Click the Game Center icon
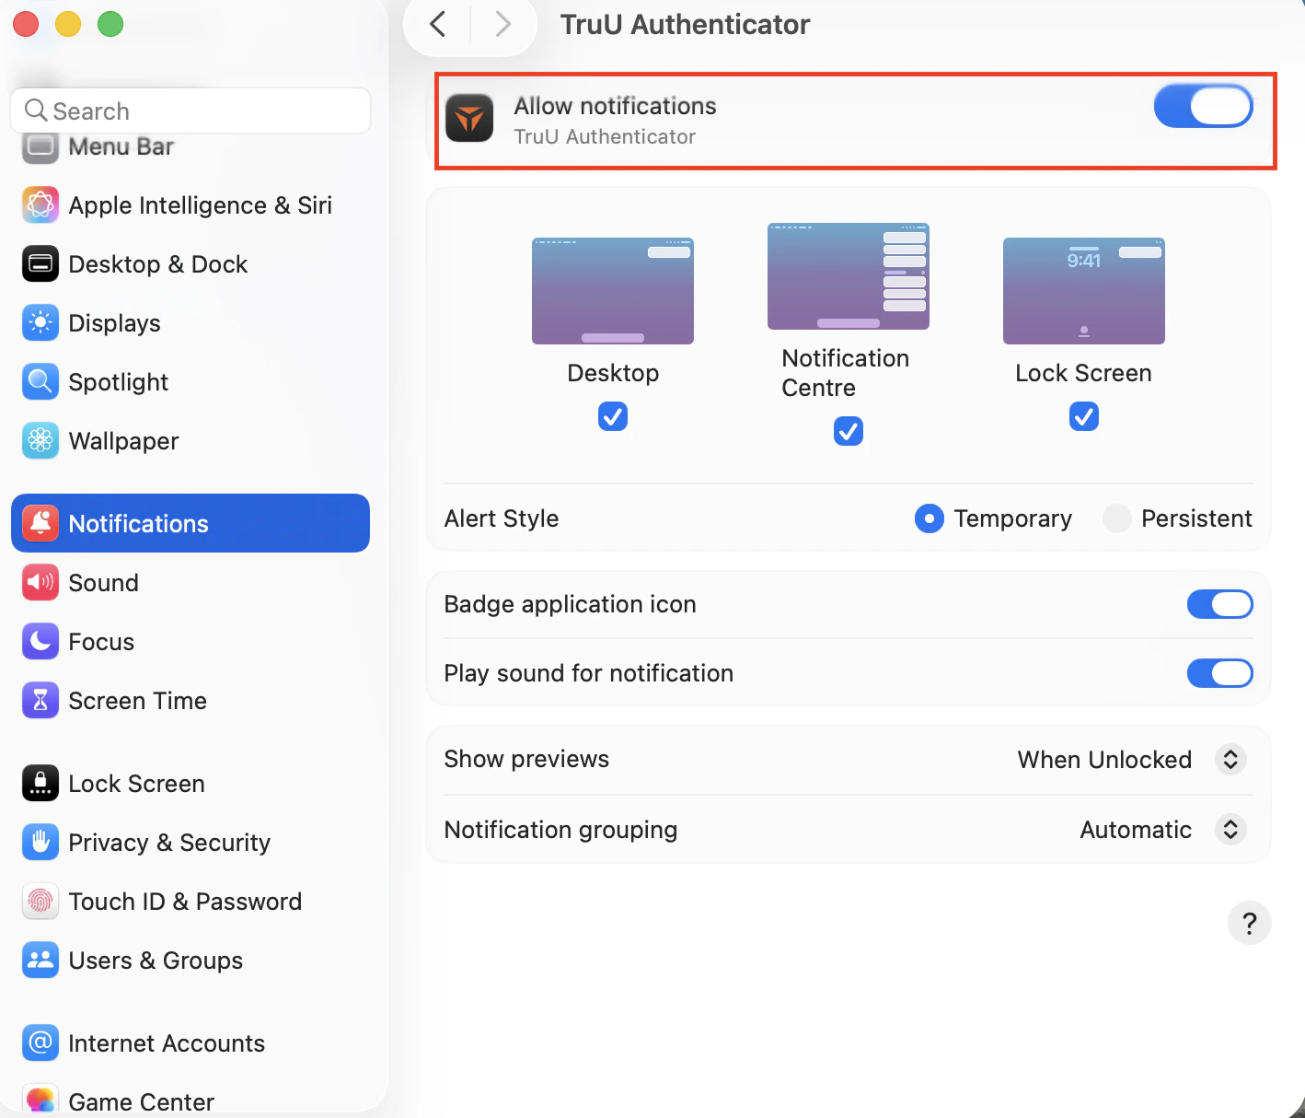Screen dimensions: 1305x1118 click(40, 1101)
